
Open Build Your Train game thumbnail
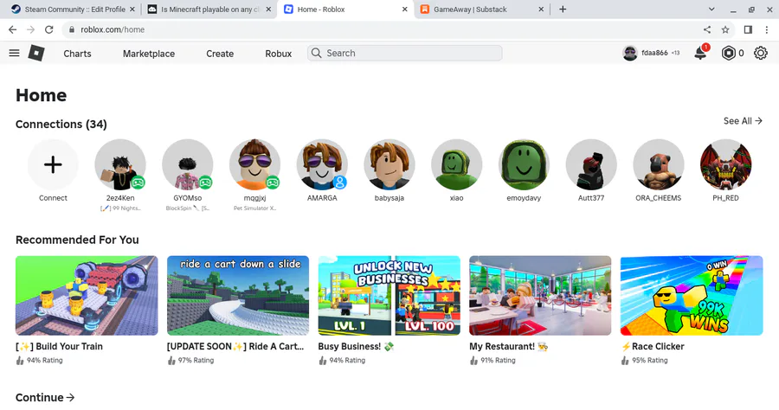(x=87, y=295)
